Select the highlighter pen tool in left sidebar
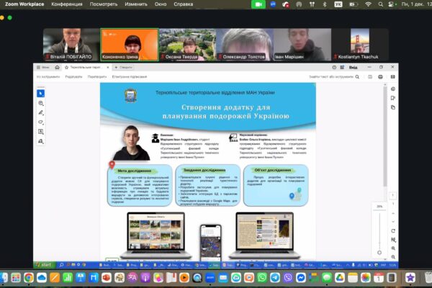This screenshot has height=288, width=432. pyautogui.click(x=41, y=113)
